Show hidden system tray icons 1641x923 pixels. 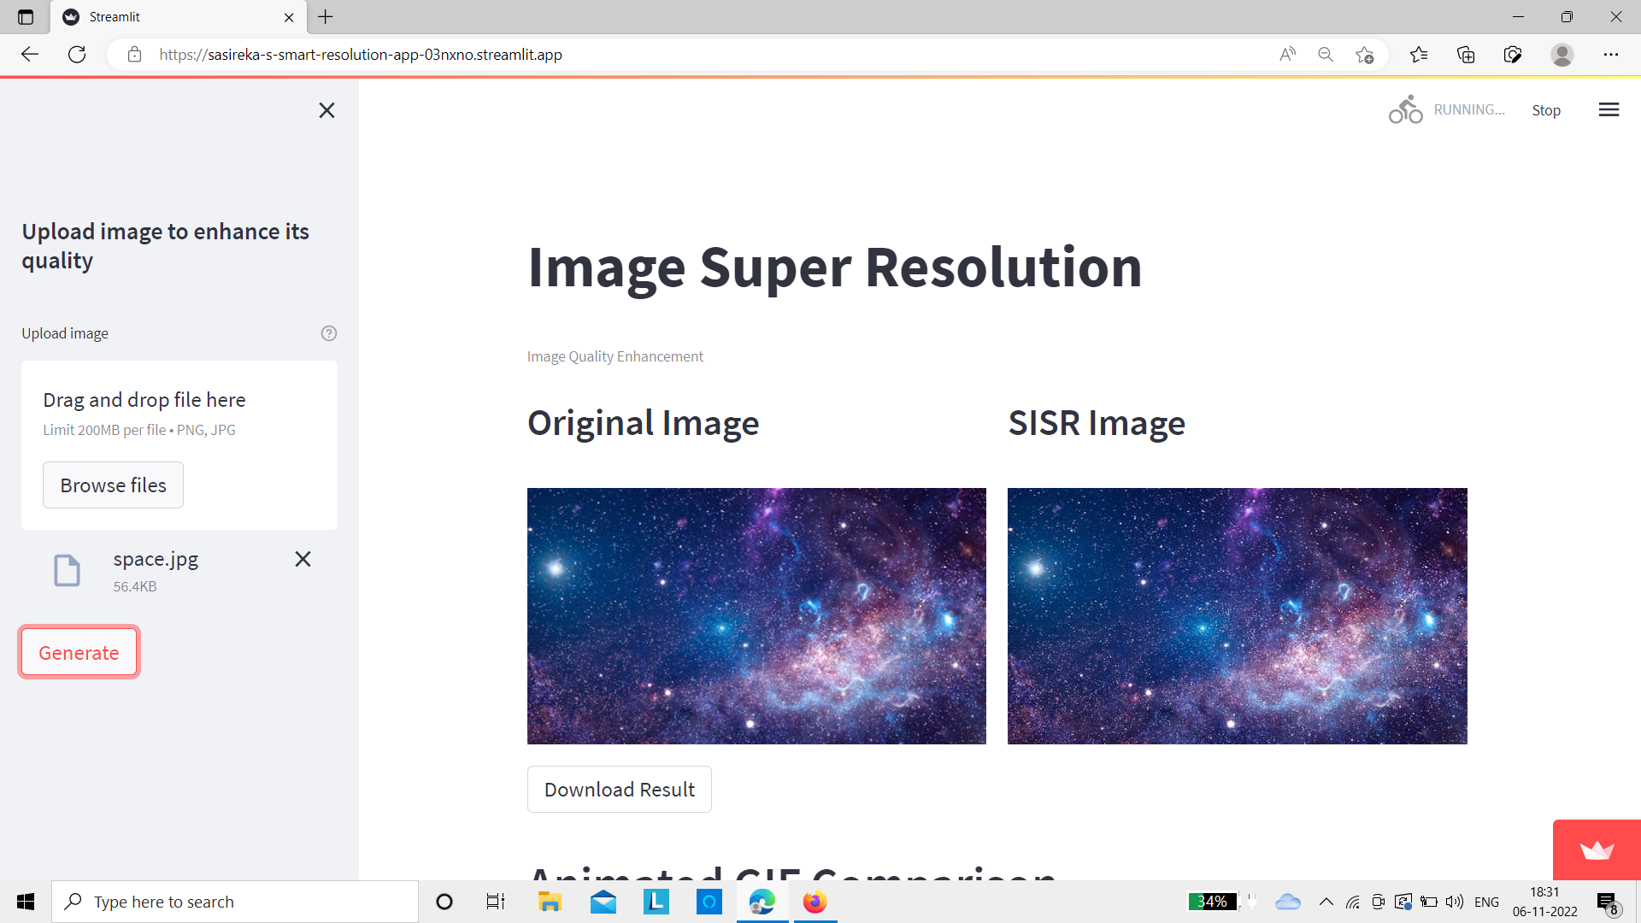1326,902
